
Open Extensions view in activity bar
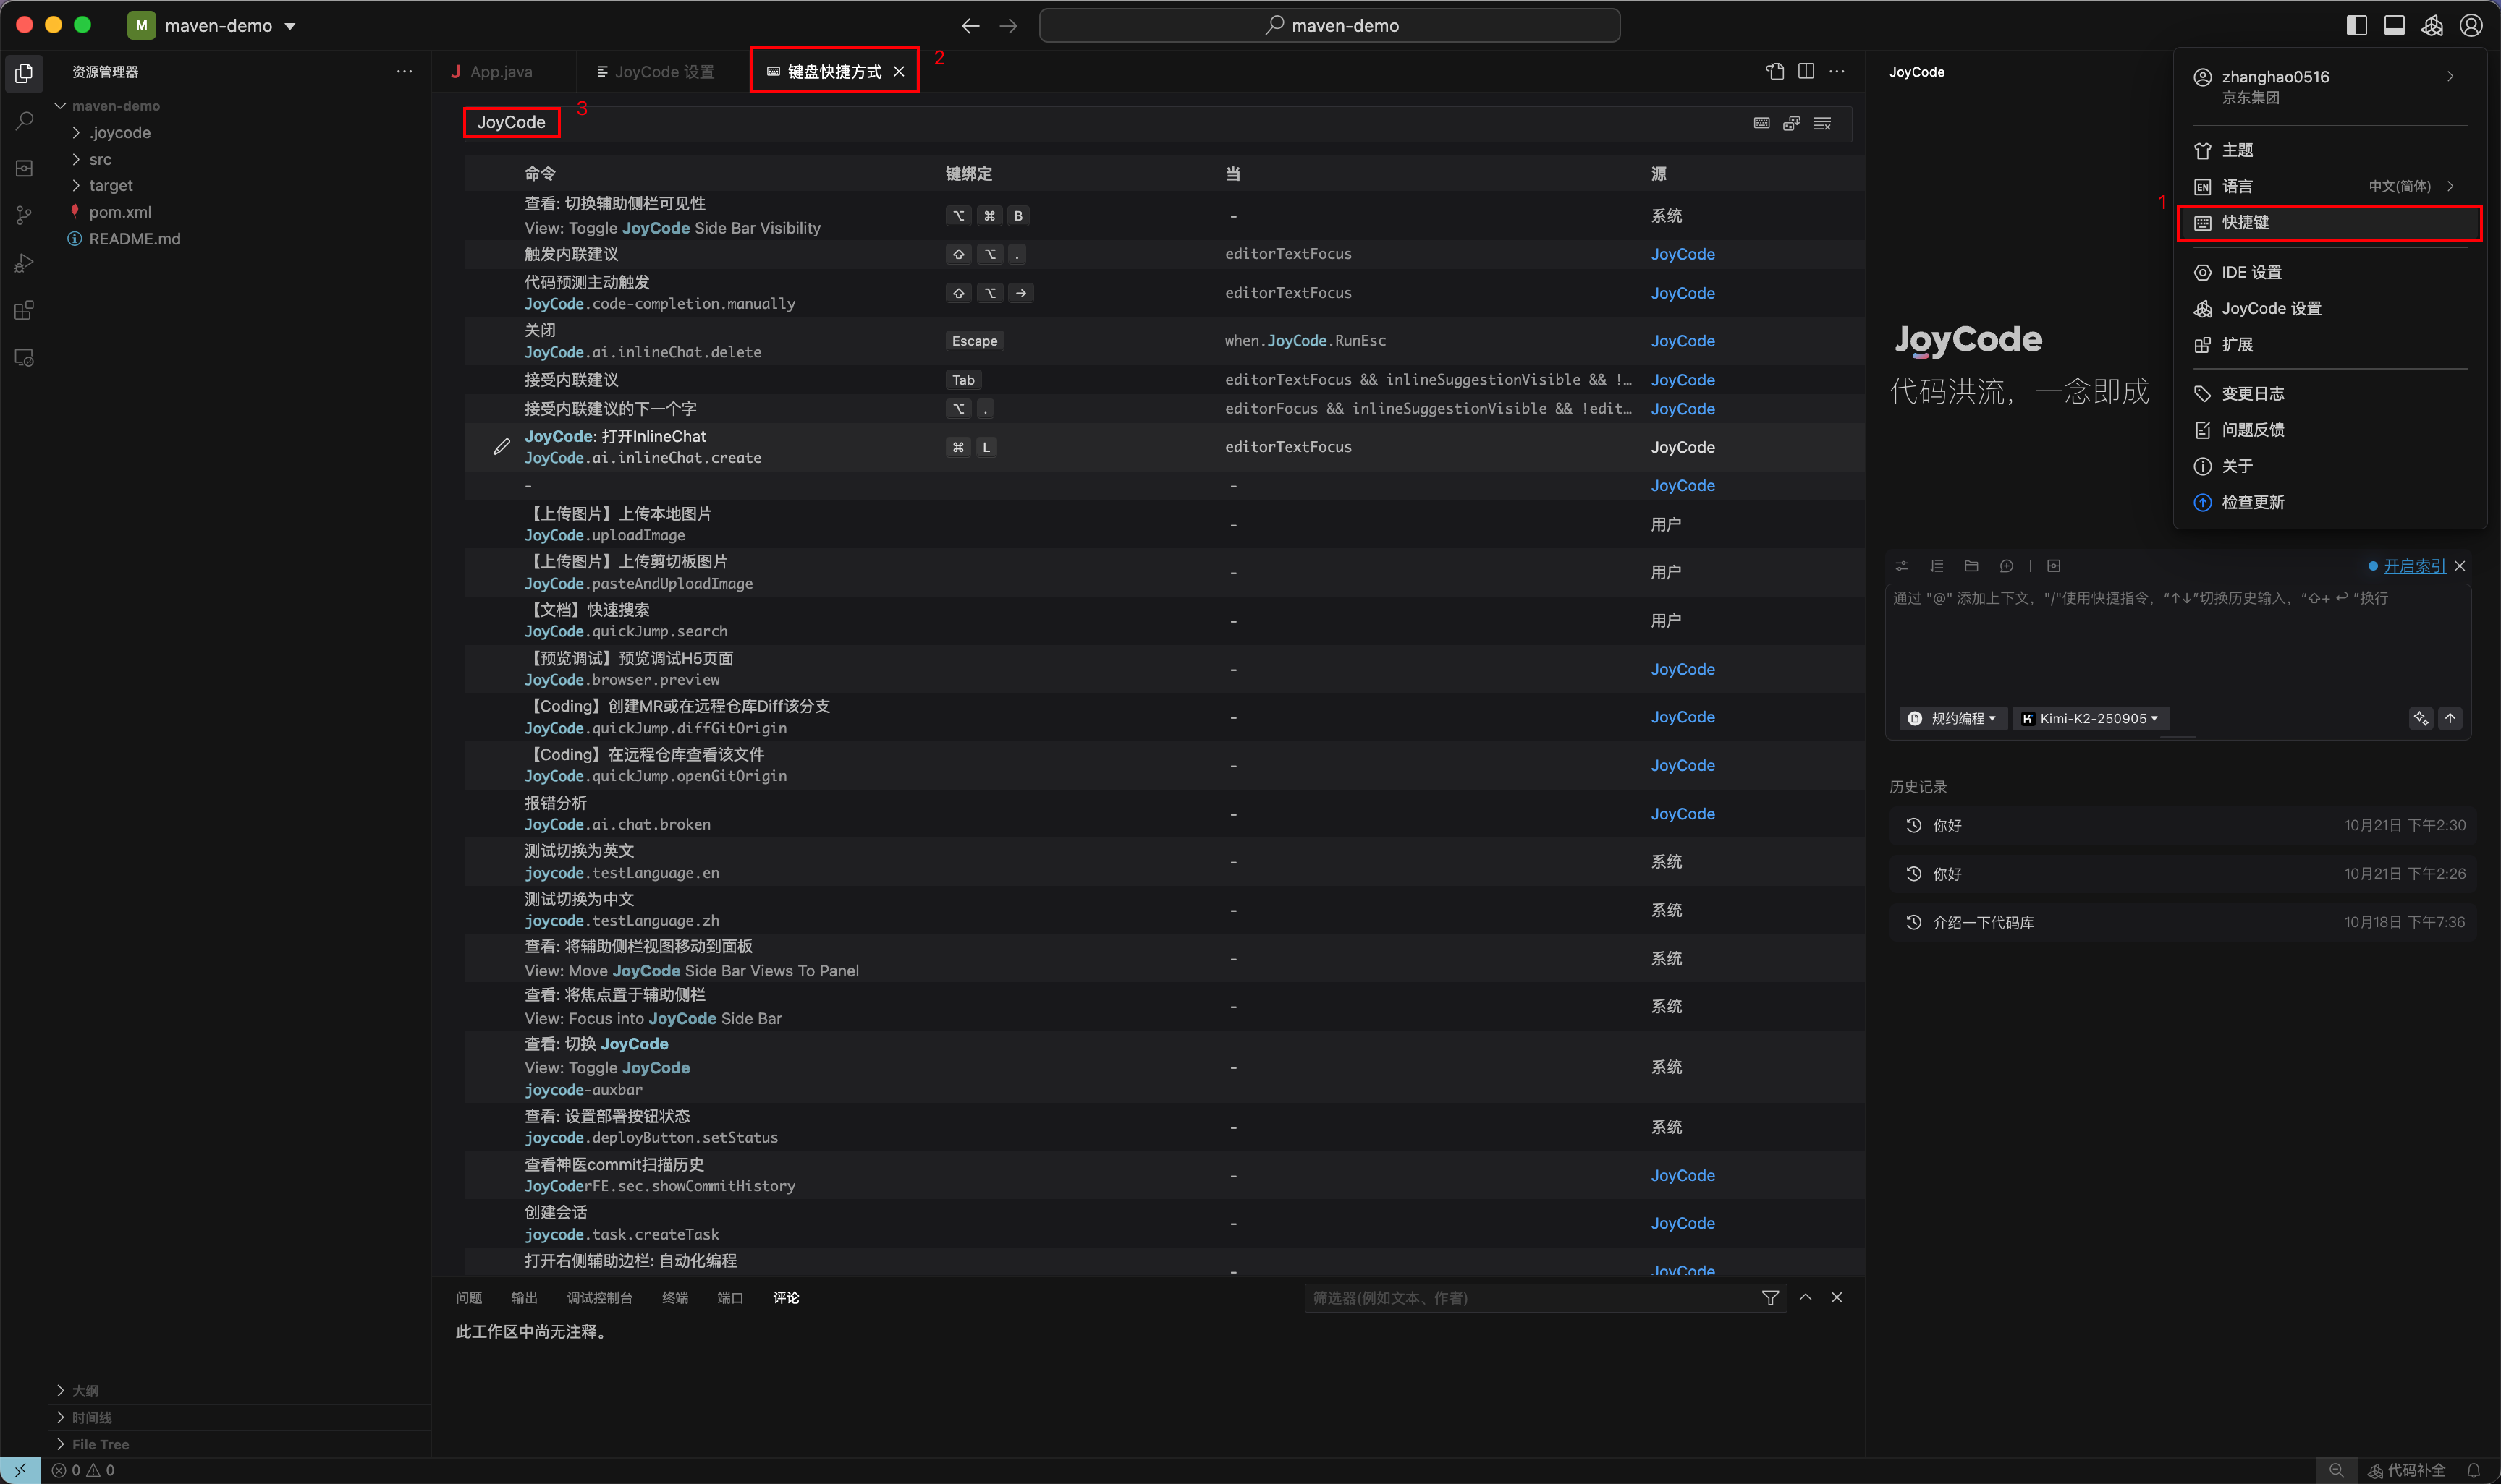coord(24,310)
